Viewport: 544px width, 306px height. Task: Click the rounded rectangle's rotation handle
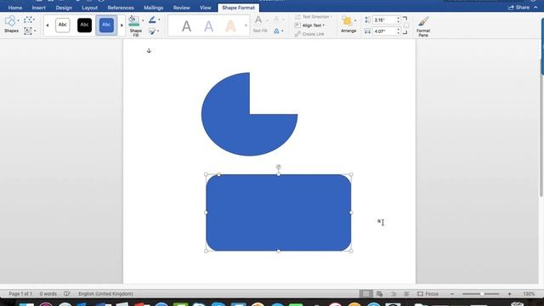[278, 167]
